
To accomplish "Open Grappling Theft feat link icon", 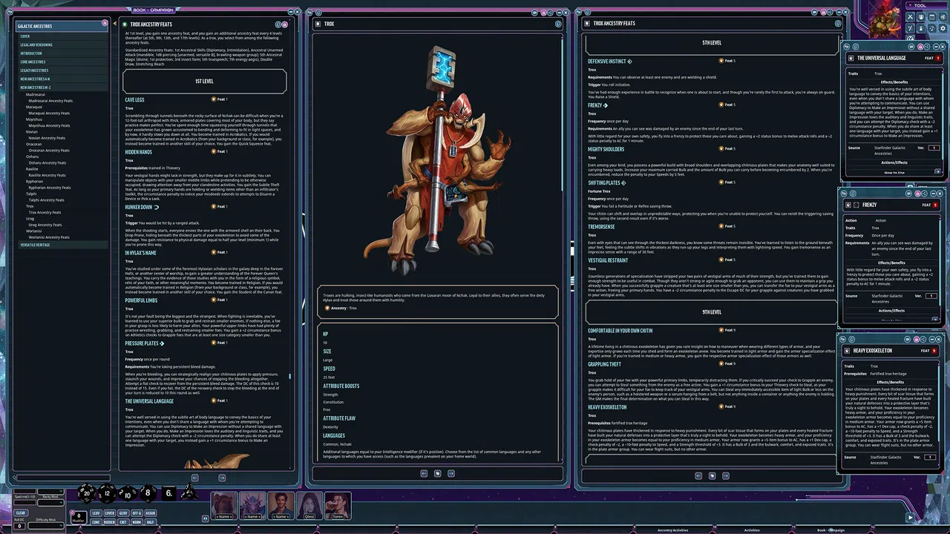I will click(x=720, y=363).
